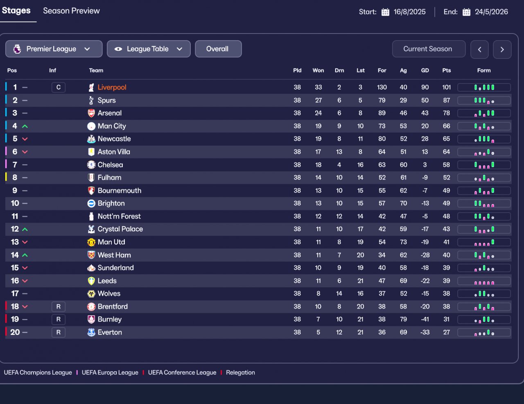Go to the next season arrow
The height and width of the screenshot is (404, 524).
(x=502, y=50)
